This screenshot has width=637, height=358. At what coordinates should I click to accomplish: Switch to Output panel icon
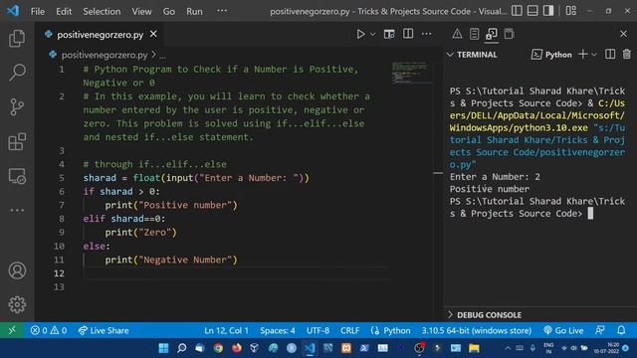click(474, 34)
